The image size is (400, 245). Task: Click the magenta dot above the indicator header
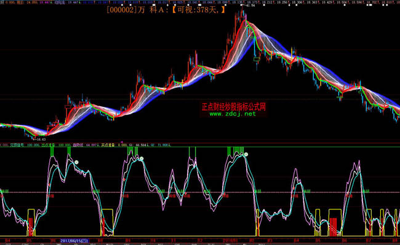pos(122,142)
